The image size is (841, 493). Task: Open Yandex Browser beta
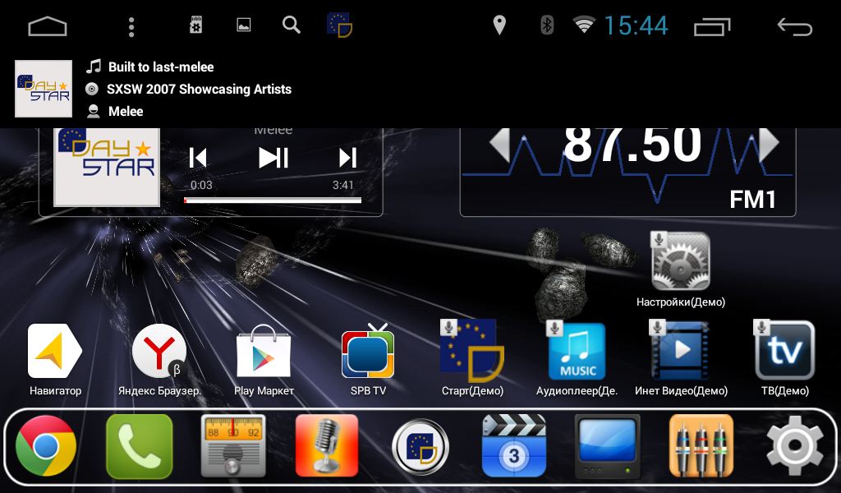[159, 352]
